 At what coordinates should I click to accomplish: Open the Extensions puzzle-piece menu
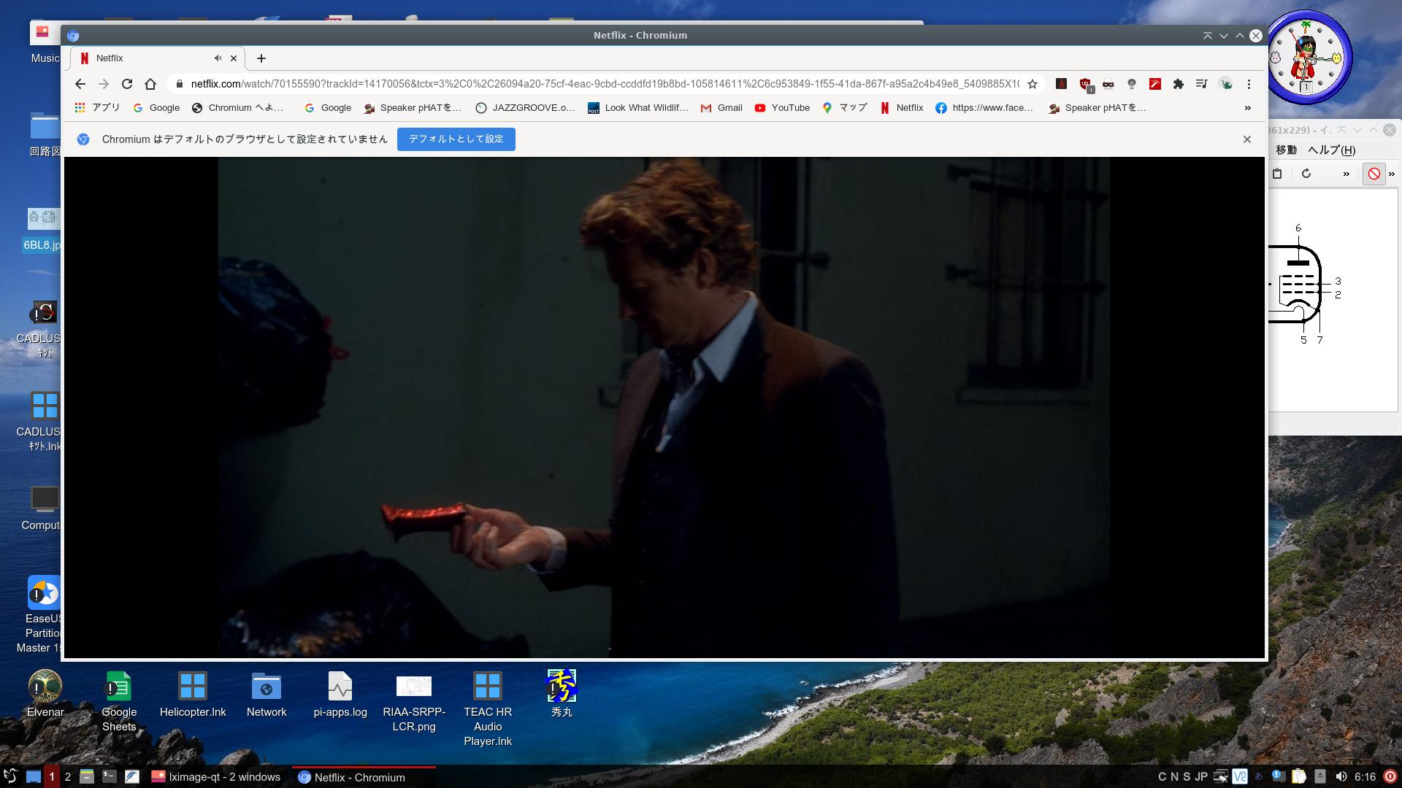pos(1179,84)
